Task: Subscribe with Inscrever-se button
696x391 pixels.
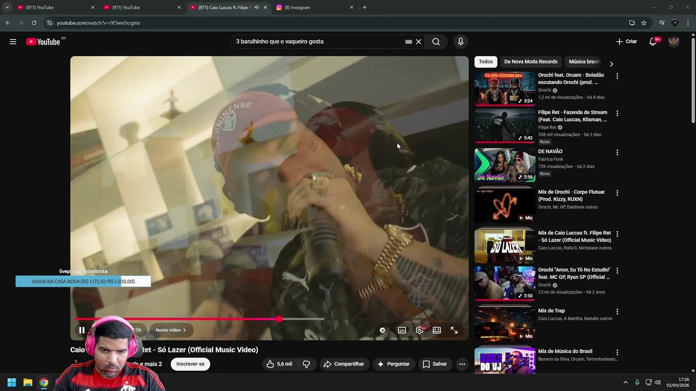Action: [x=190, y=364]
